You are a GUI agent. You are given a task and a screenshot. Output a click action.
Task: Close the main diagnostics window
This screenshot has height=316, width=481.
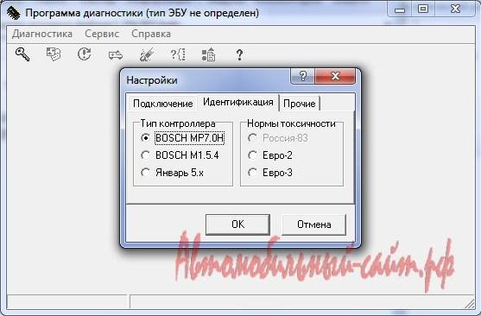point(456,9)
